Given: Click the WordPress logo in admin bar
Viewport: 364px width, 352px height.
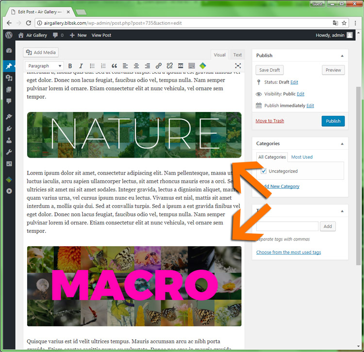Looking at the screenshot, I should (9, 35).
